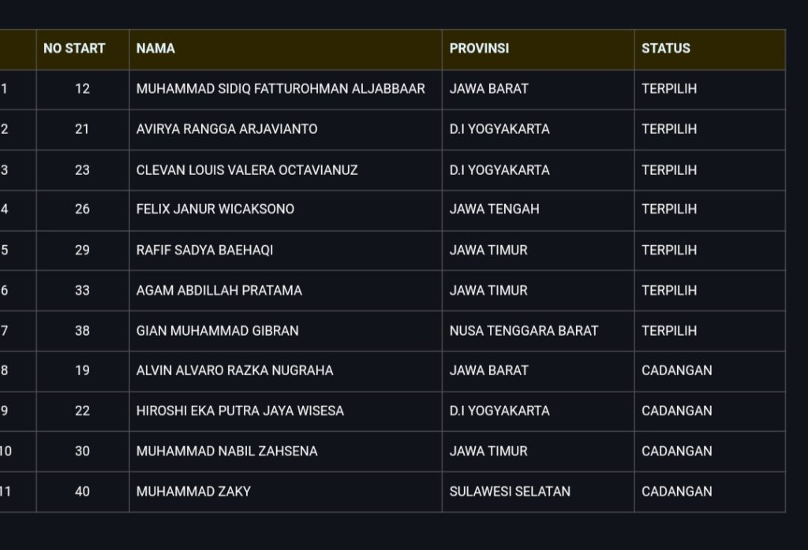Select Avirya Rangga Arjavianto's name cell
The width and height of the screenshot is (808, 550).
pos(226,129)
